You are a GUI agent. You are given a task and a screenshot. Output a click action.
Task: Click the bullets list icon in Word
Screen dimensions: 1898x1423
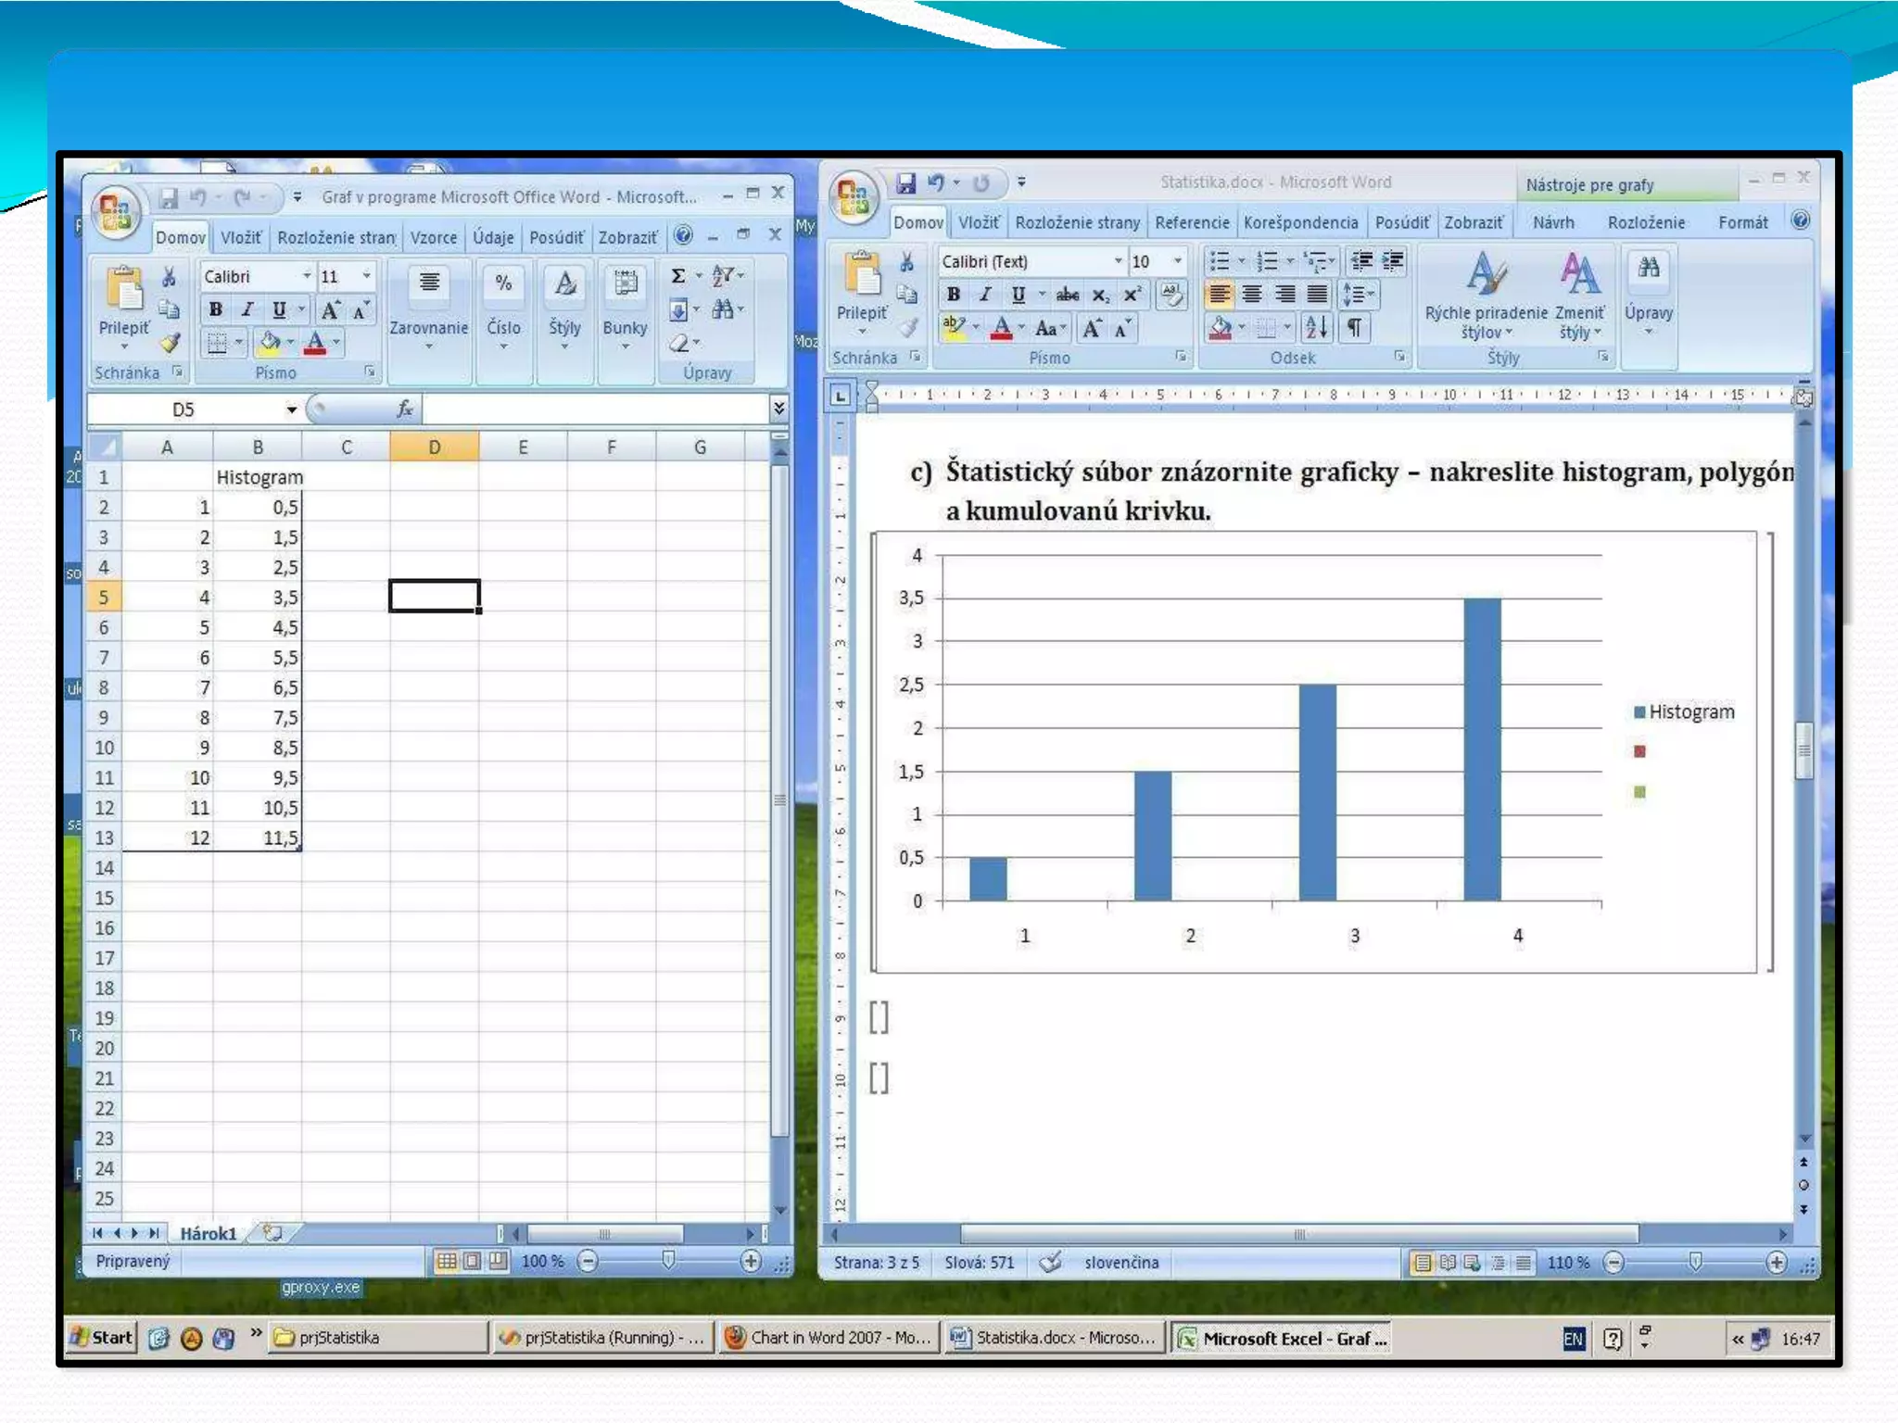pos(1220,261)
